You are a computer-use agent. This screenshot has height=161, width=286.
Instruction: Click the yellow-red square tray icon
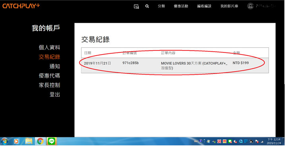click(224, 141)
